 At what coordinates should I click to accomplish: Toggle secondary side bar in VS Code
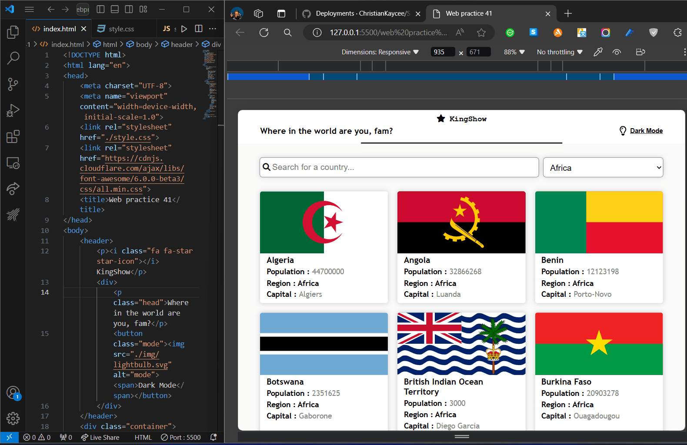tap(129, 9)
